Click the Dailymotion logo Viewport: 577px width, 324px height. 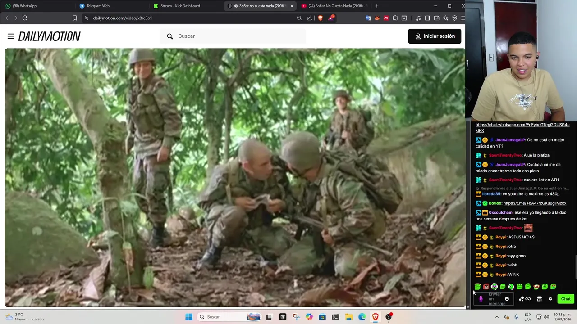click(49, 36)
